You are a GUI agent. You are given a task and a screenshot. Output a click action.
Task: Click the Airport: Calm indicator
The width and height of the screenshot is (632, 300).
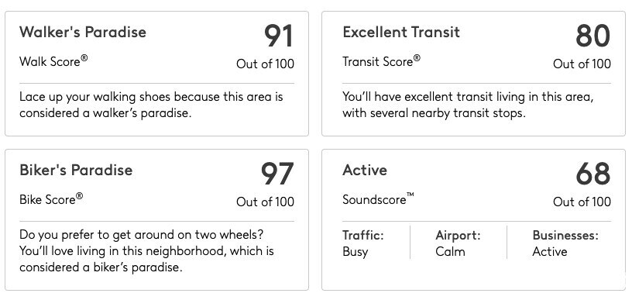click(459, 243)
